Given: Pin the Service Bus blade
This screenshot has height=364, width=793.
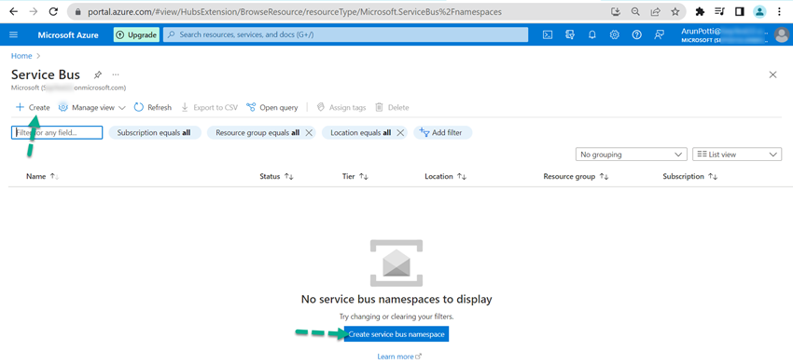Looking at the screenshot, I should 98,74.
